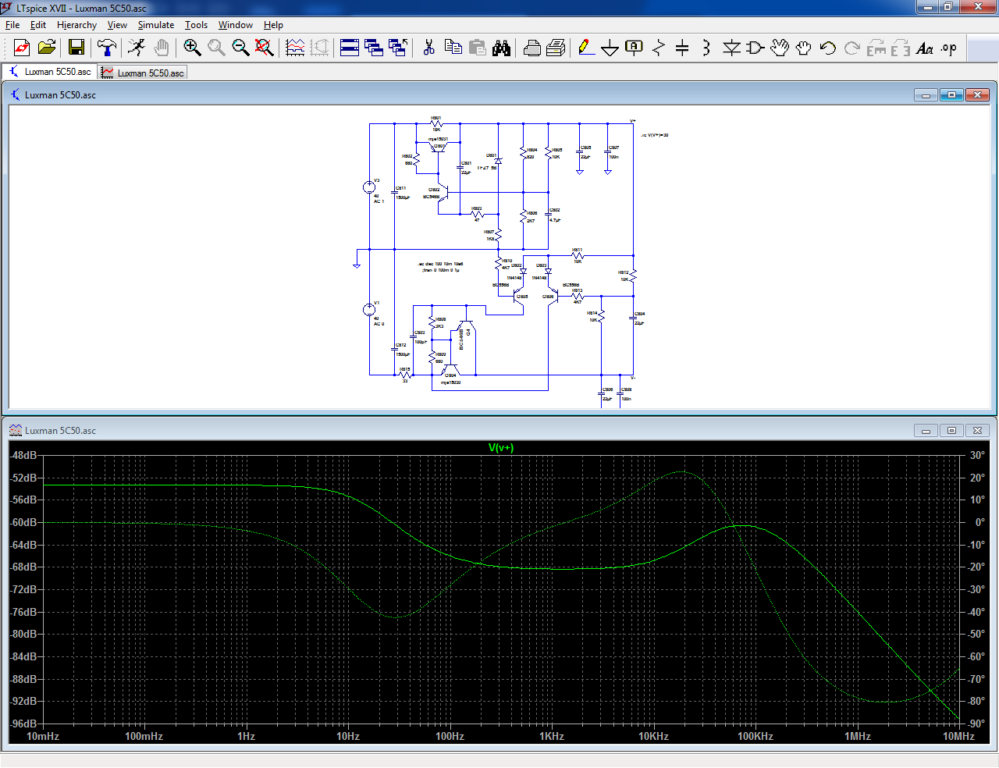
Task: Close all windows toolbar icon
Action: click(x=398, y=48)
